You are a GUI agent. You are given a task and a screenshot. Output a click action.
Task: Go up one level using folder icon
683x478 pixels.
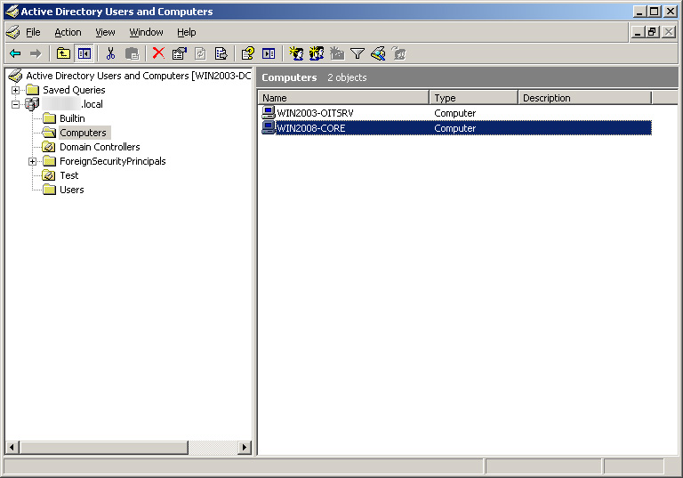click(x=64, y=53)
